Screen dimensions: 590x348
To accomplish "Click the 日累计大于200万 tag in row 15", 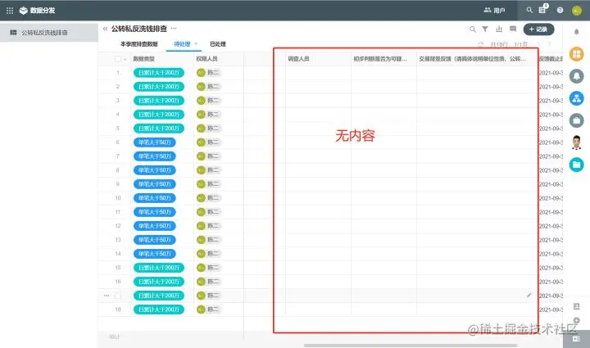I will coord(159,268).
